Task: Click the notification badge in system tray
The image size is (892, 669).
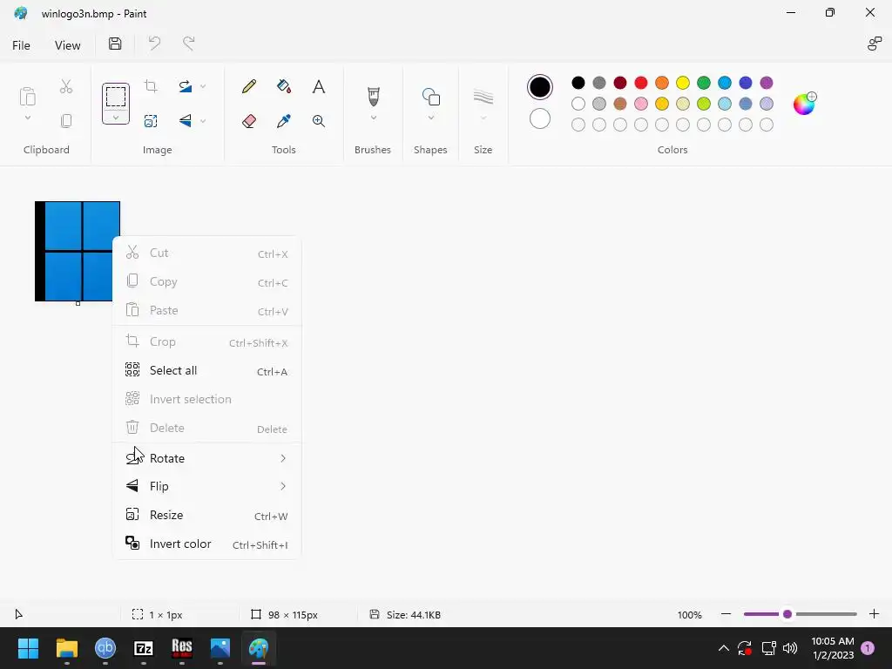Action: 868,648
